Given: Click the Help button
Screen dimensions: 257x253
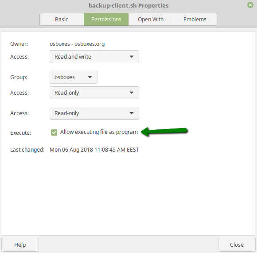Looking at the screenshot, I should [20, 245].
